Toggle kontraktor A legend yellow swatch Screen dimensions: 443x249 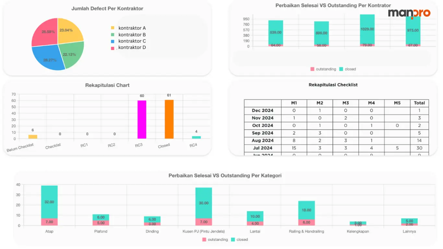pos(113,28)
